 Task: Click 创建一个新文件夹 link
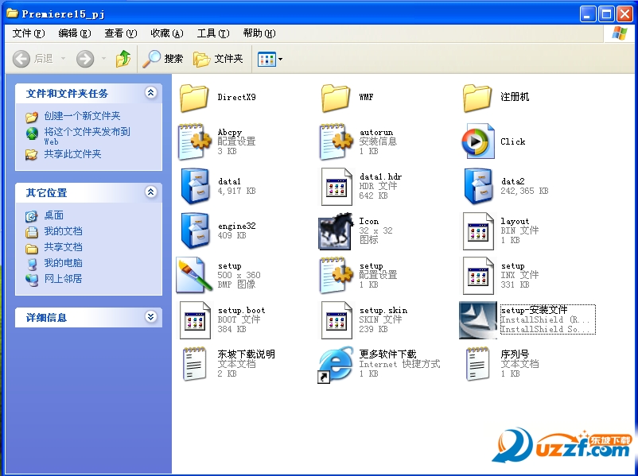82,116
